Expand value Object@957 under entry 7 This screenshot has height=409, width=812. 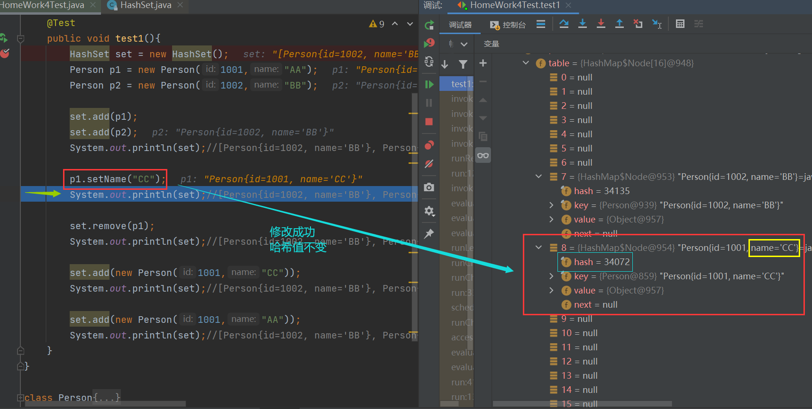click(x=551, y=219)
